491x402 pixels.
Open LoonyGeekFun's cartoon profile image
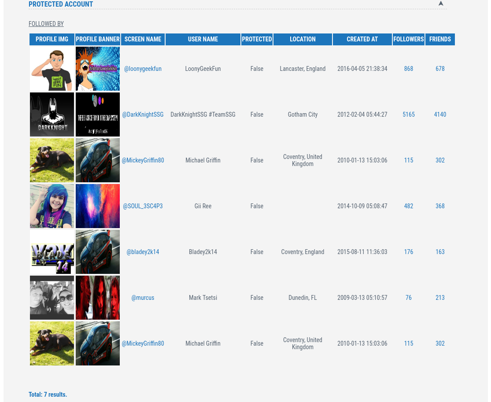click(52, 69)
